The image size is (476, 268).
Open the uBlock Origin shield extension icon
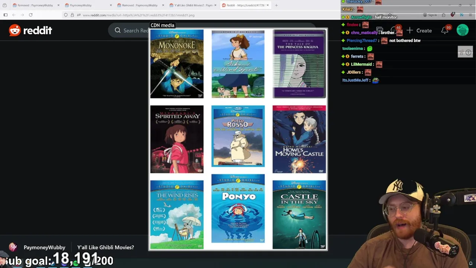click(453, 15)
